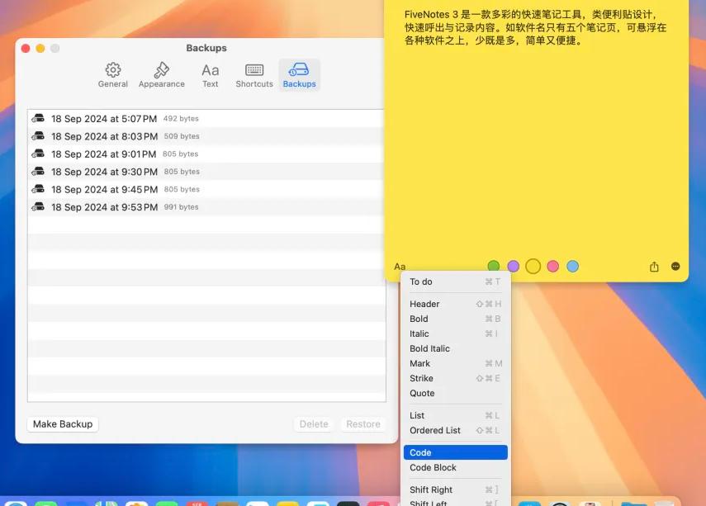Open the Appearance preferences tab

tap(161, 74)
